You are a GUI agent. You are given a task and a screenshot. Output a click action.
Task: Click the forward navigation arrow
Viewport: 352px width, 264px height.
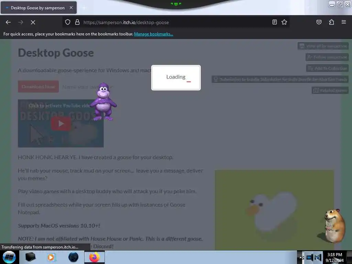point(21,22)
